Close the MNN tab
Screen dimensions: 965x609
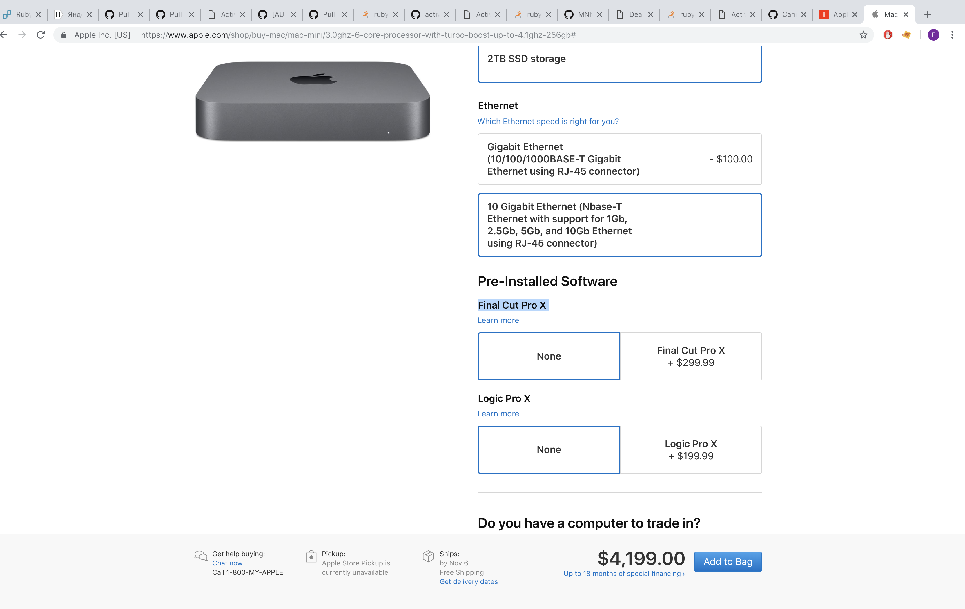(x=600, y=15)
